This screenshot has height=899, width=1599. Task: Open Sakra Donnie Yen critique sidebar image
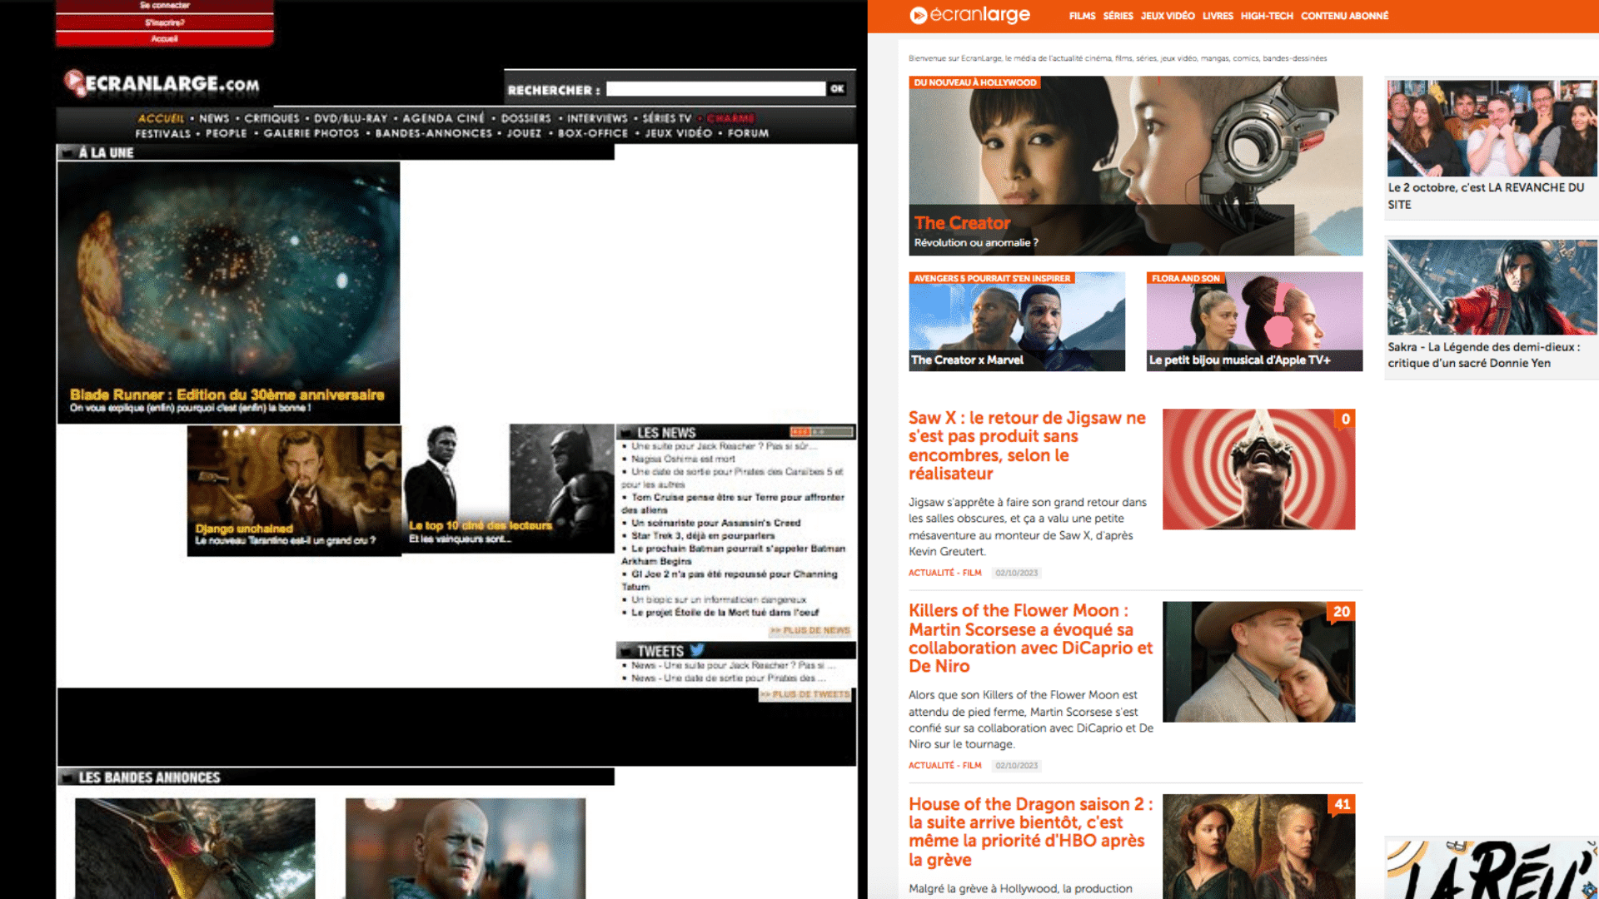coord(1492,287)
